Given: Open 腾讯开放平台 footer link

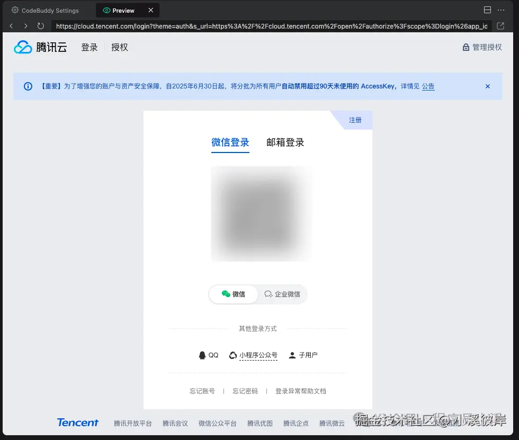Looking at the screenshot, I should pos(133,424).
